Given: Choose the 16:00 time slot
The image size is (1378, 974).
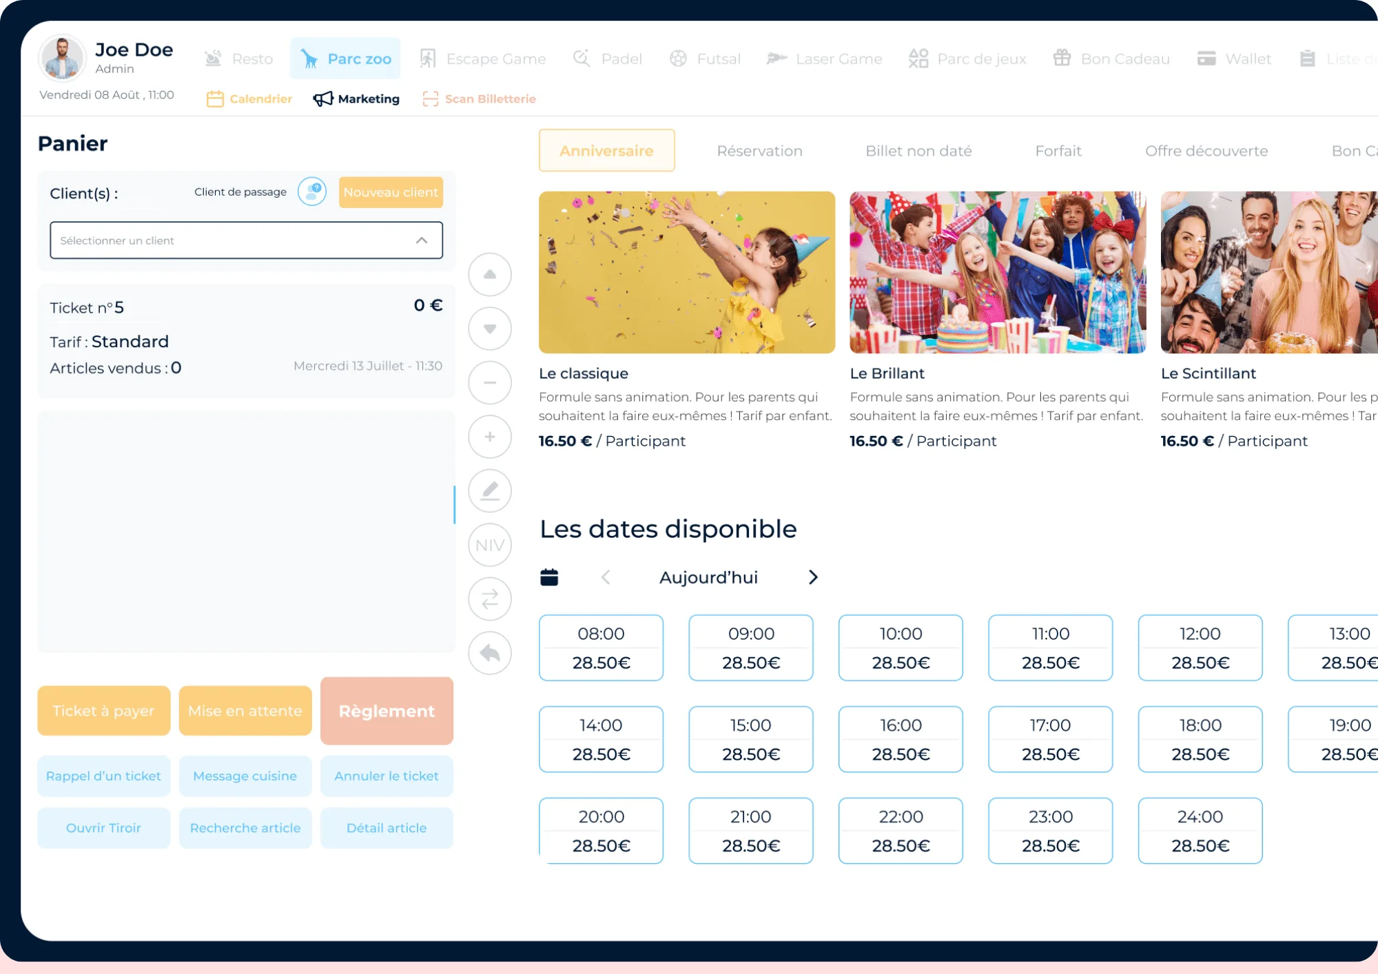Looking at the screenshot, I should point(901,739).
